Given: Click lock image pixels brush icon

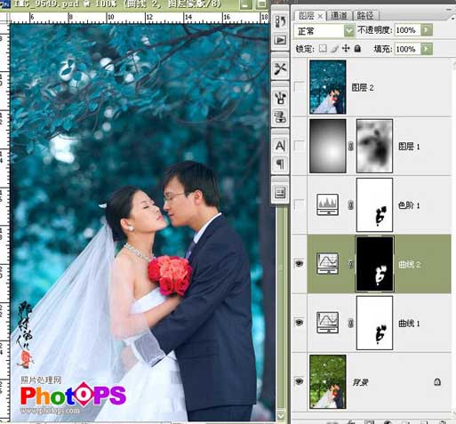Looking at the screenshot, I should tap(334, 49).
